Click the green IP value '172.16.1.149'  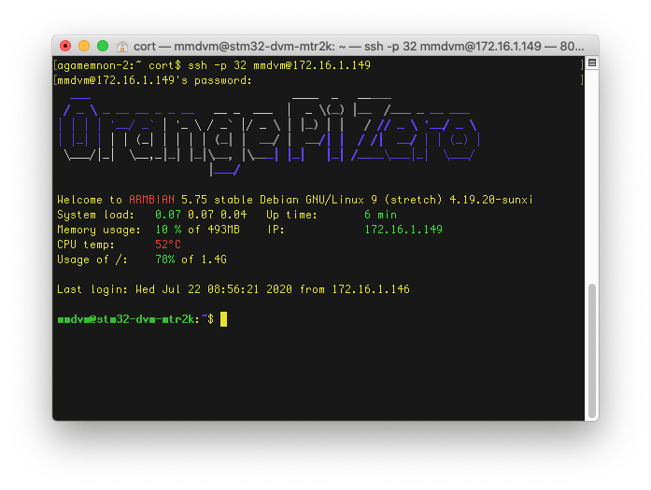(x=403, y=230)
